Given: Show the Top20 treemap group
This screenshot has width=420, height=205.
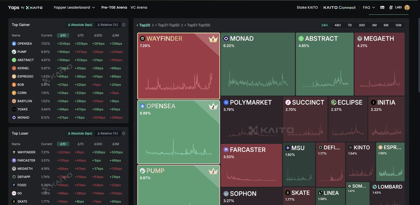Looking at the screenshot, I should pos(145,25).
